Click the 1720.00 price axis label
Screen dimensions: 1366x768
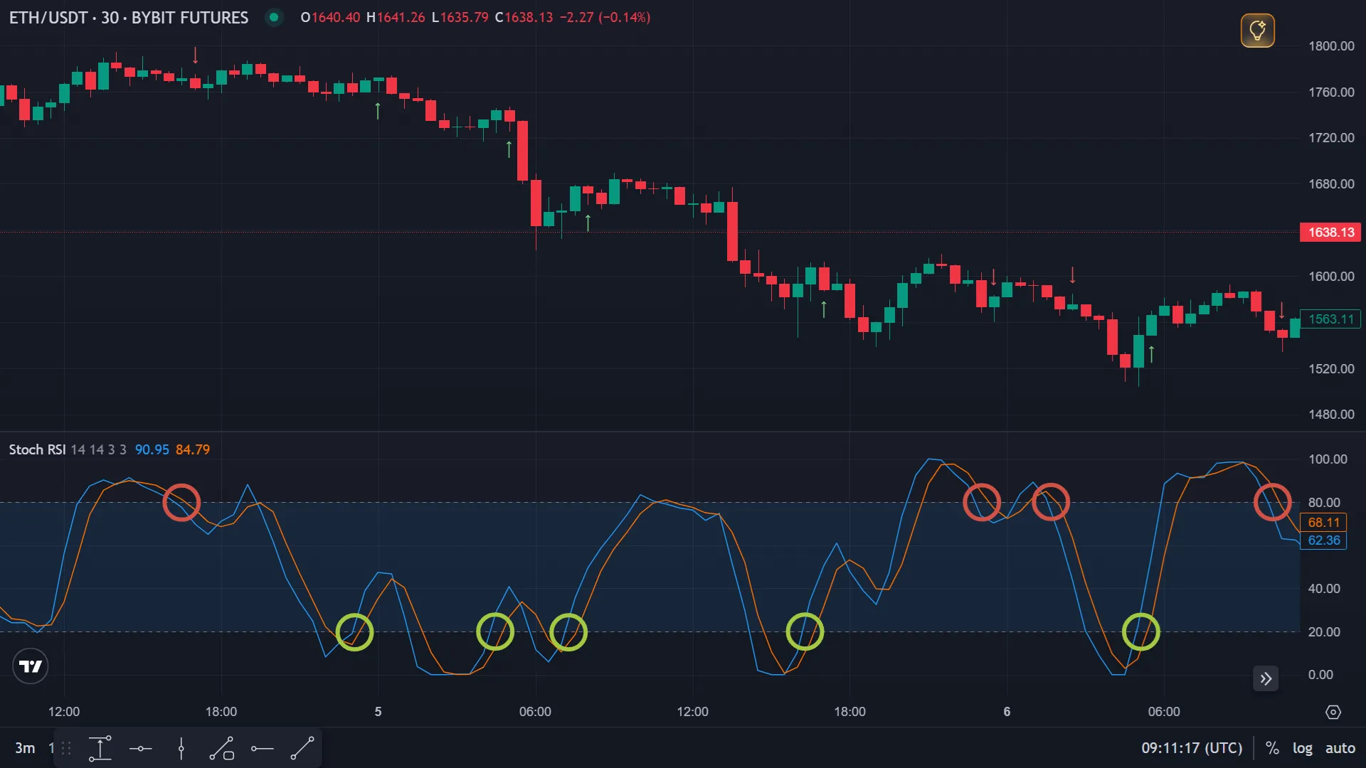pos(1331,138)
